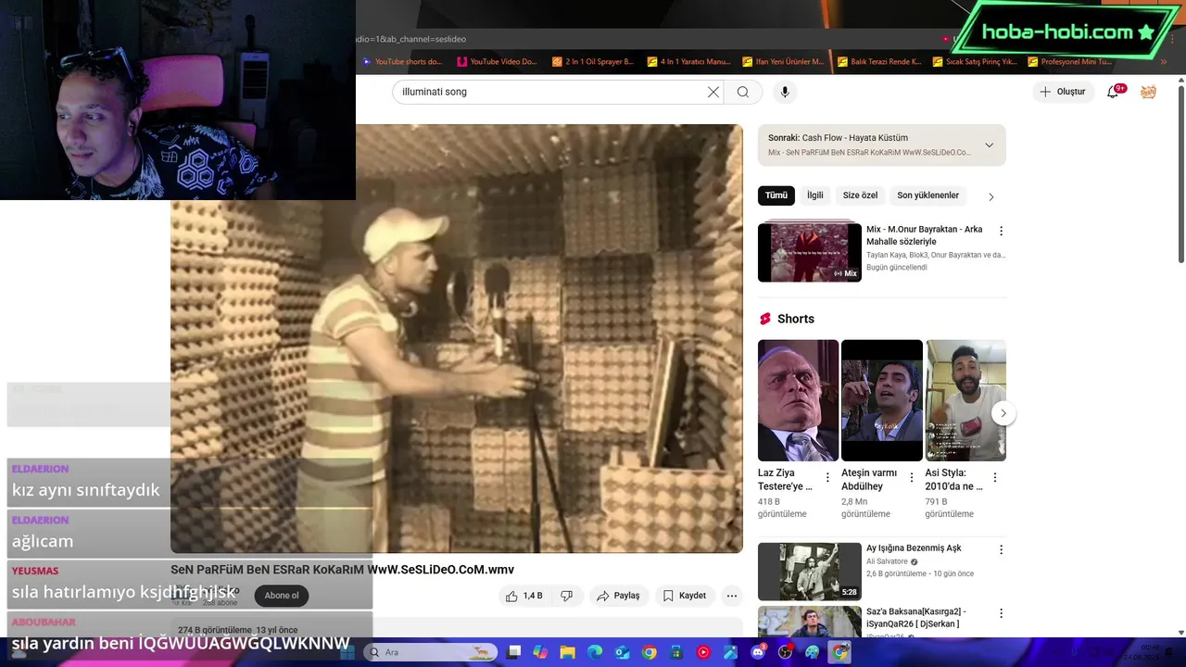Open options menu for Mix - M.Onur Bayraktan
Image resolution: width=1186 pixels, height=667 pixels.
(1001, 231)
